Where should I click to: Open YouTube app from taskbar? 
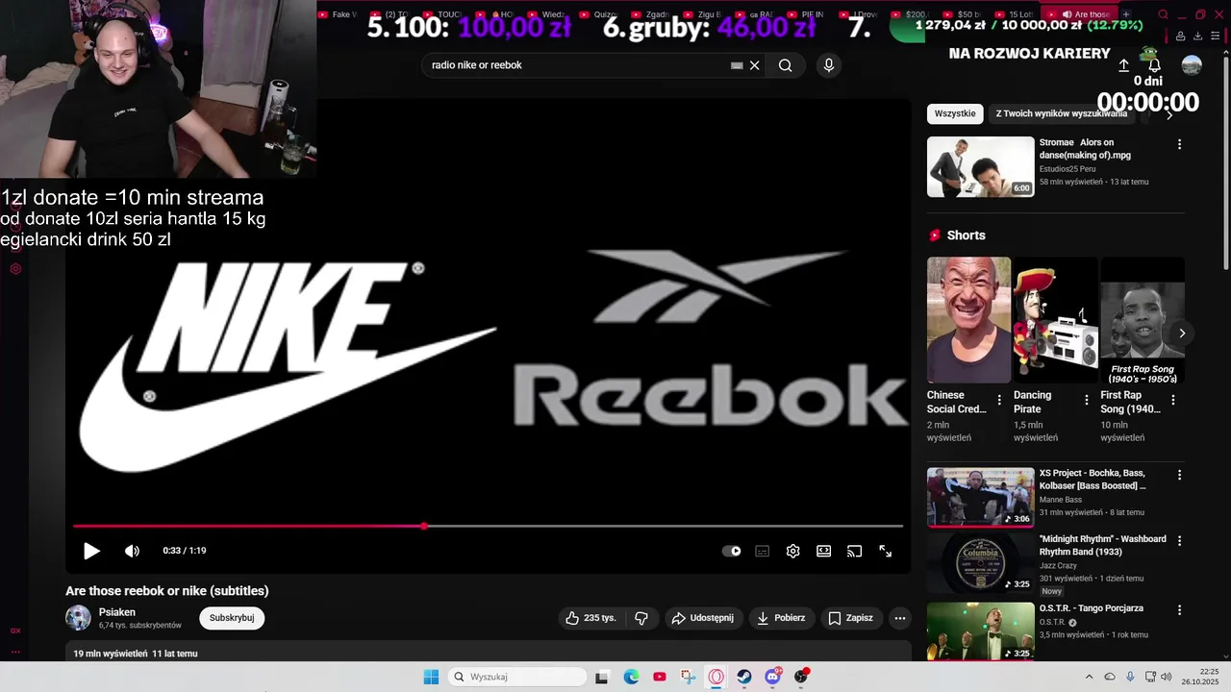point(659,677)
